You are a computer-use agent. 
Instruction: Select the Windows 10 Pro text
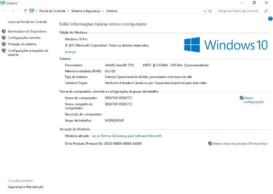pos(76,39)
